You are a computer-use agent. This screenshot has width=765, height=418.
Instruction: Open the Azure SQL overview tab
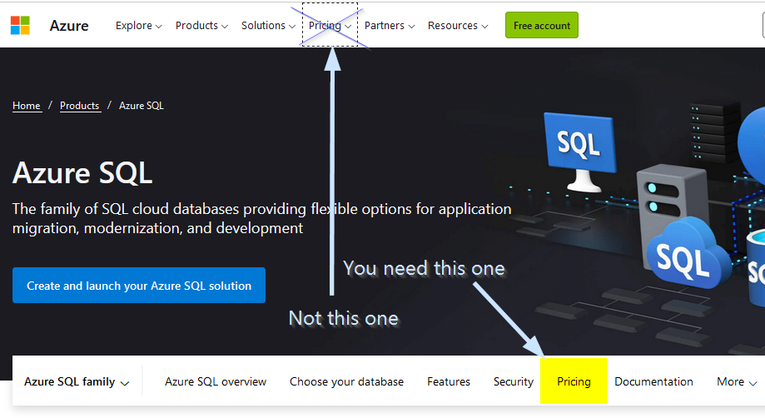tap(216, 382)
